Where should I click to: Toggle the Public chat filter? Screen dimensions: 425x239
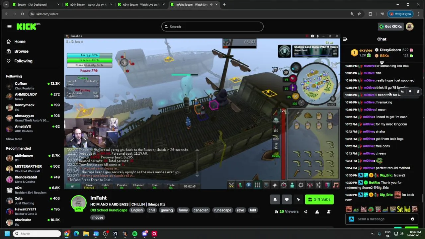(x=106, y=186)
